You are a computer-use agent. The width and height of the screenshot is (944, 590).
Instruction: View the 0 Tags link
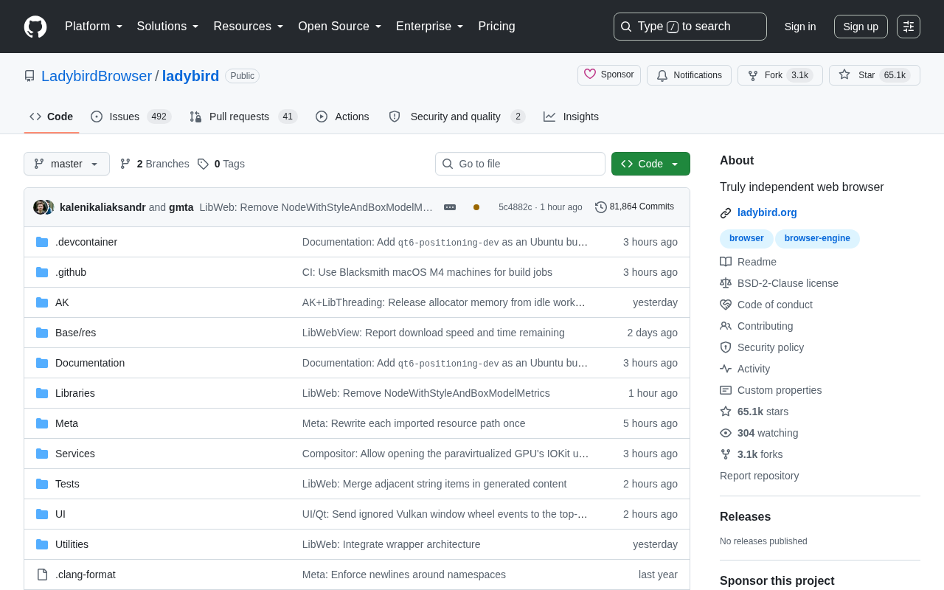tap(221, 164)
